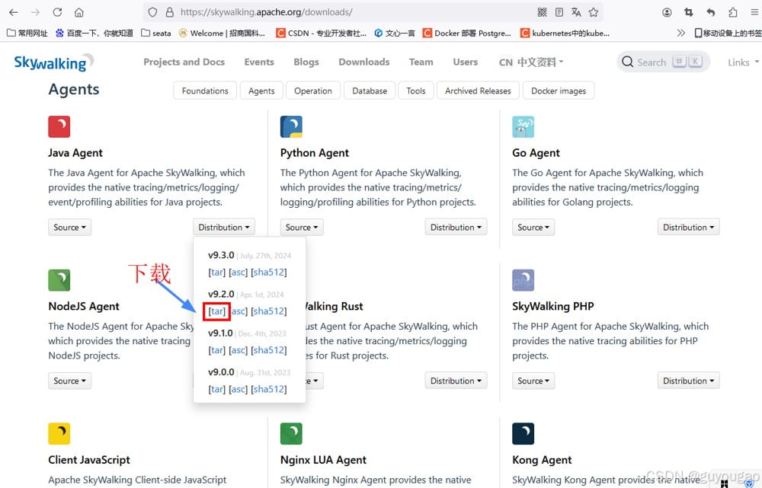Image resolution: width=762 pixels, height=488 pixels.
Task: Go to the Events nav item
Action: [x=259, y=62]
